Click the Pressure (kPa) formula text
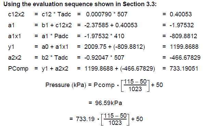The width and height of the screenshot is (204, 130). point(104,85)
